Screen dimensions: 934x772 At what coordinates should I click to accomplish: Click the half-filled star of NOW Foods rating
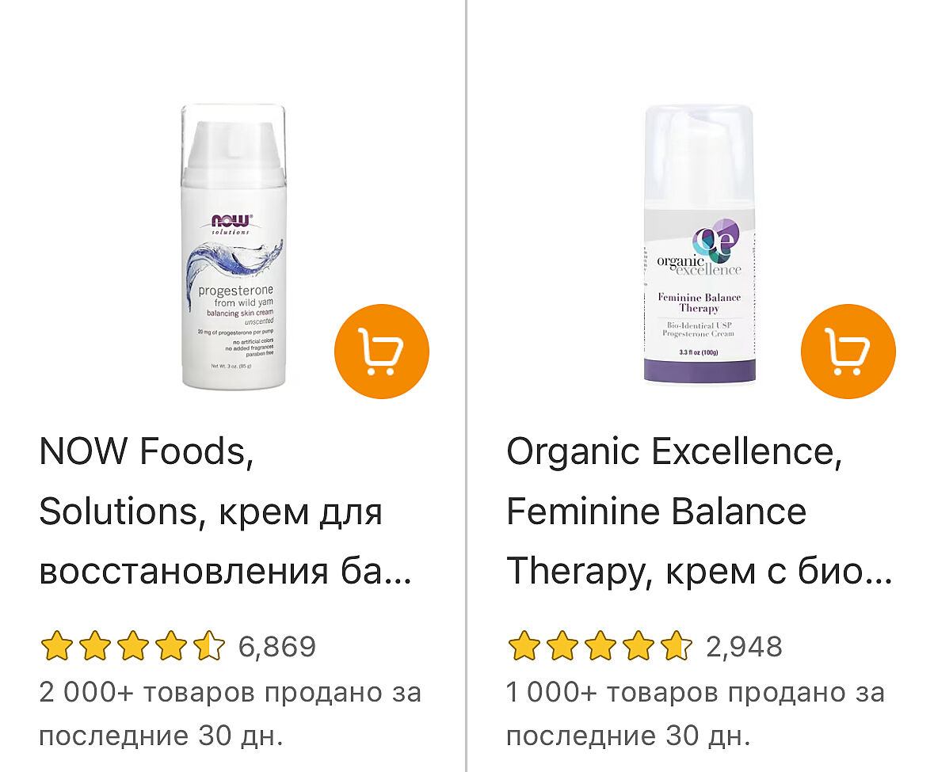tap(209, 646)
